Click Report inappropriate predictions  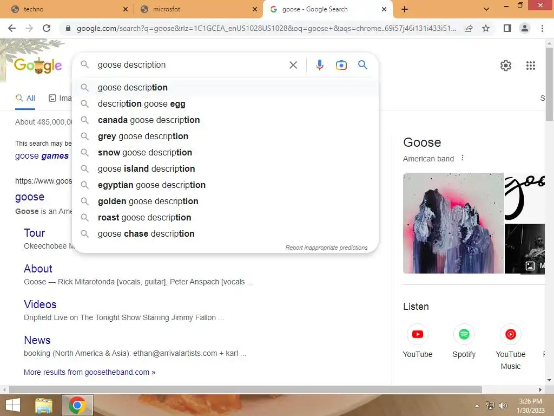pos(326,248)
